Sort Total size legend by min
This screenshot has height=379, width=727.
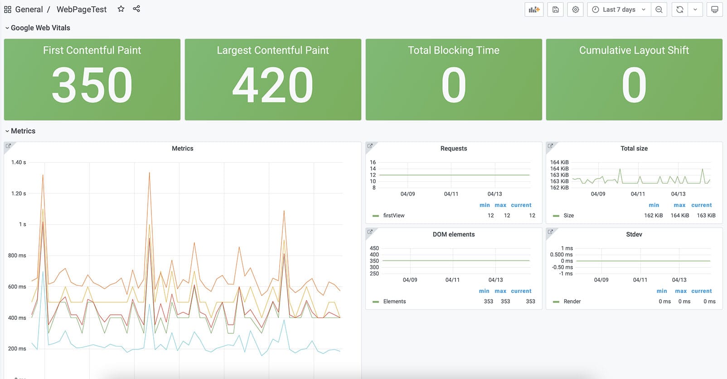(654, 205)
